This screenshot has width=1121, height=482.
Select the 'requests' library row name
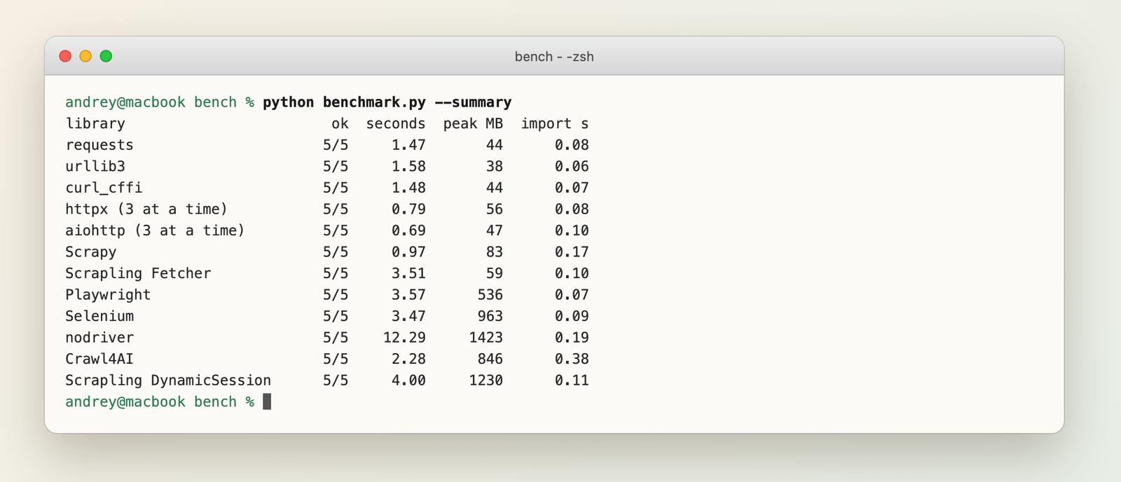pyautogui.click(x=99, y=145)
